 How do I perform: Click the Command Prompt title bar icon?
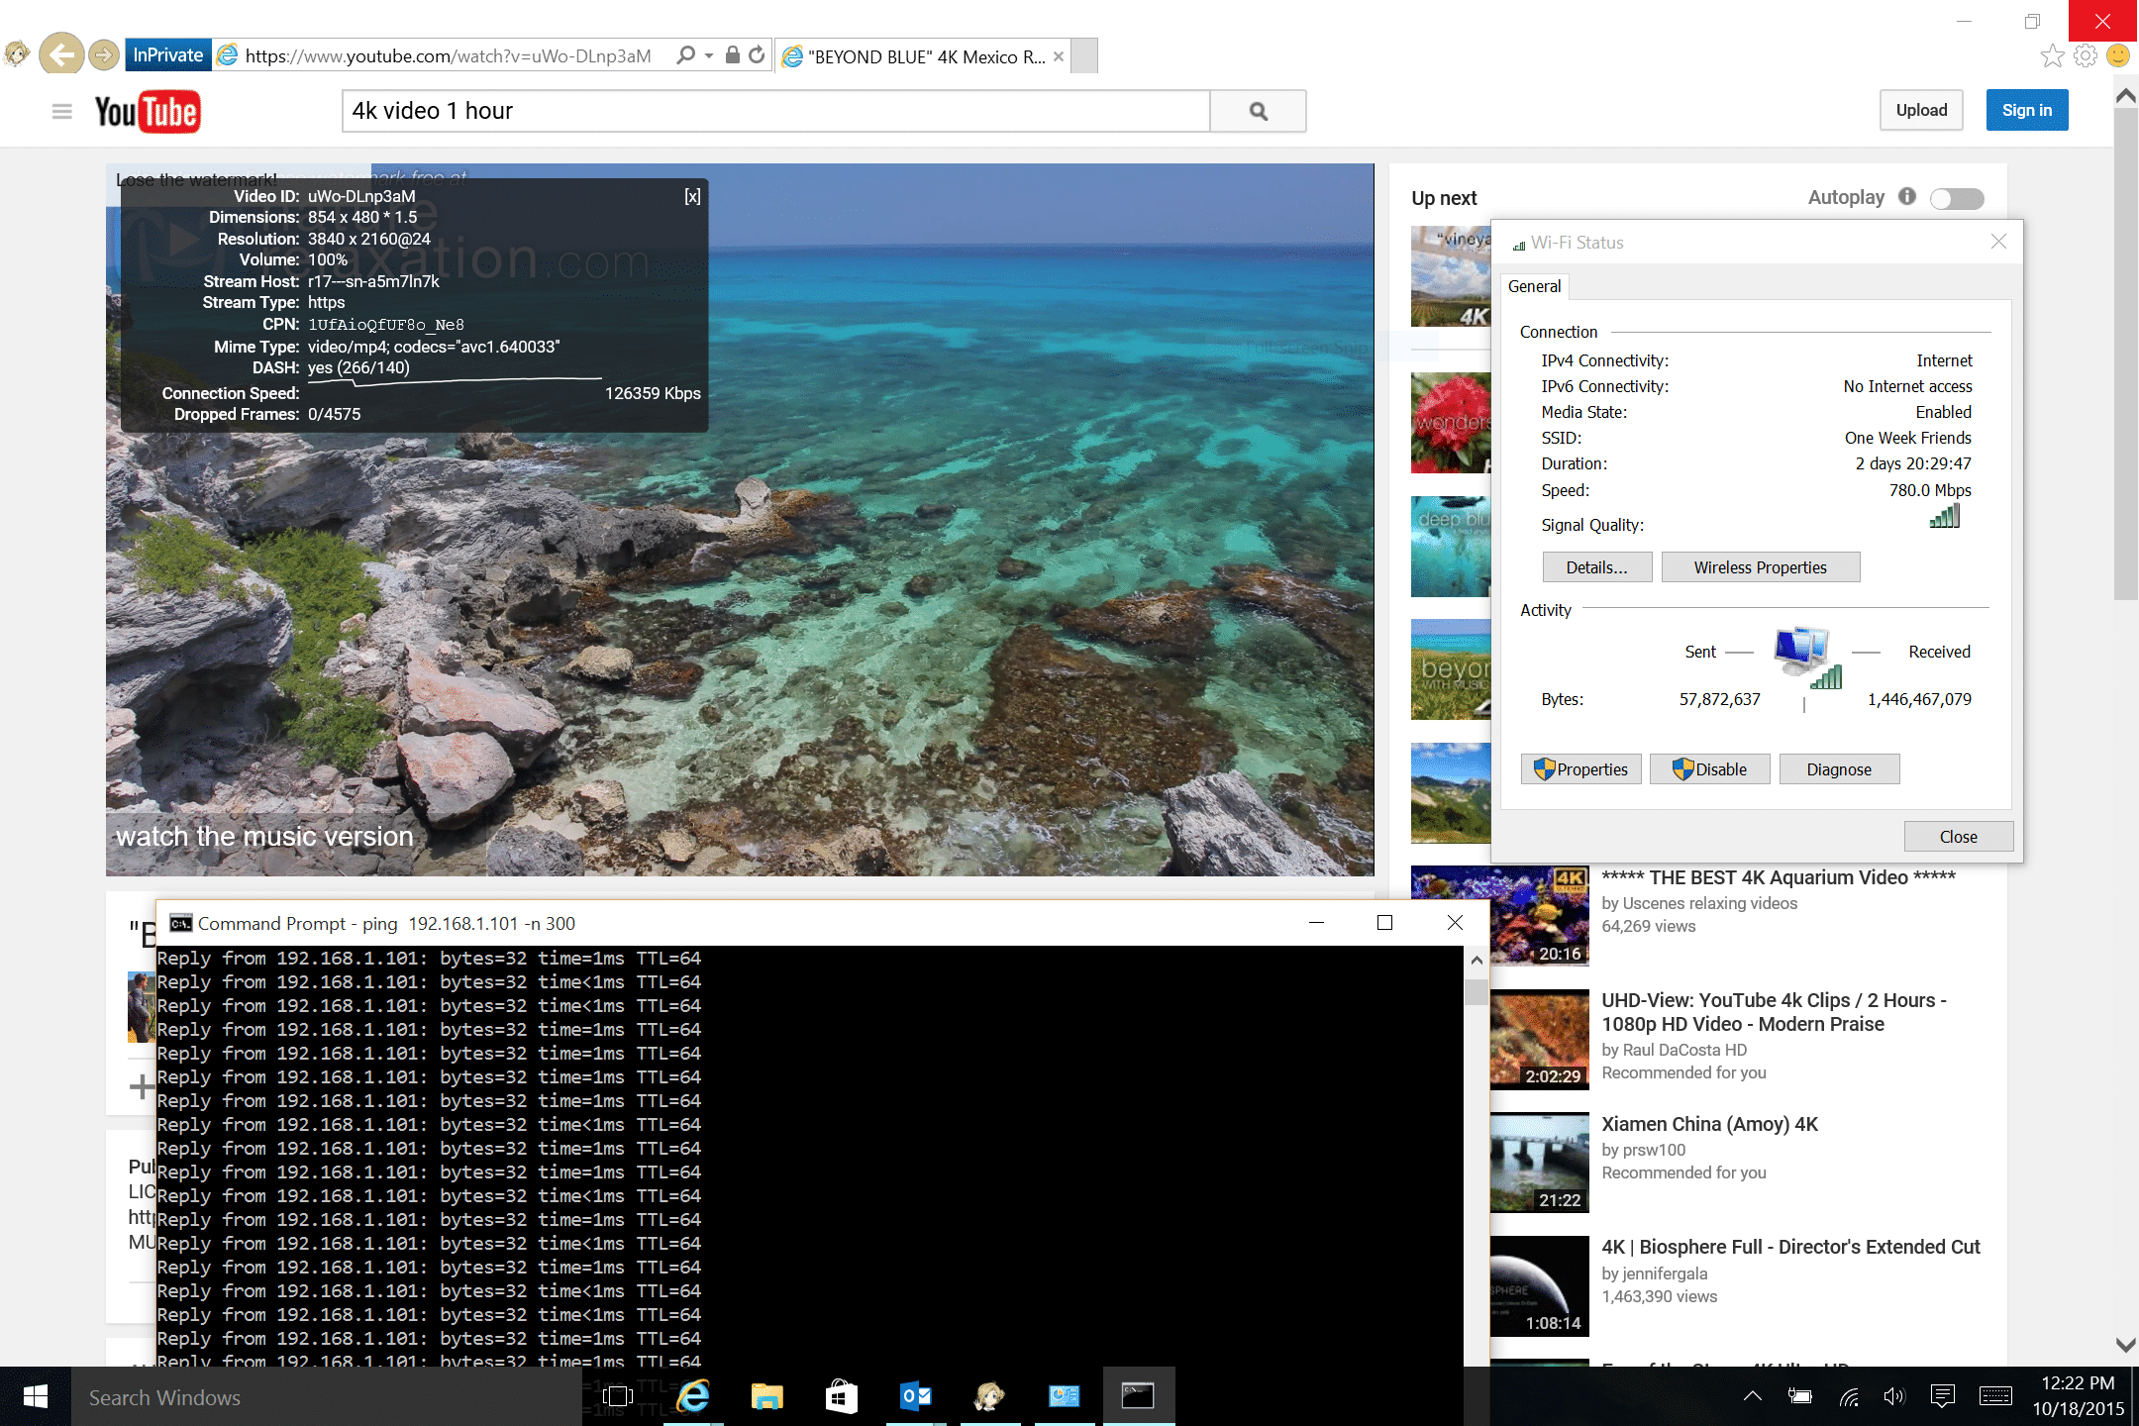coord(180,923)
